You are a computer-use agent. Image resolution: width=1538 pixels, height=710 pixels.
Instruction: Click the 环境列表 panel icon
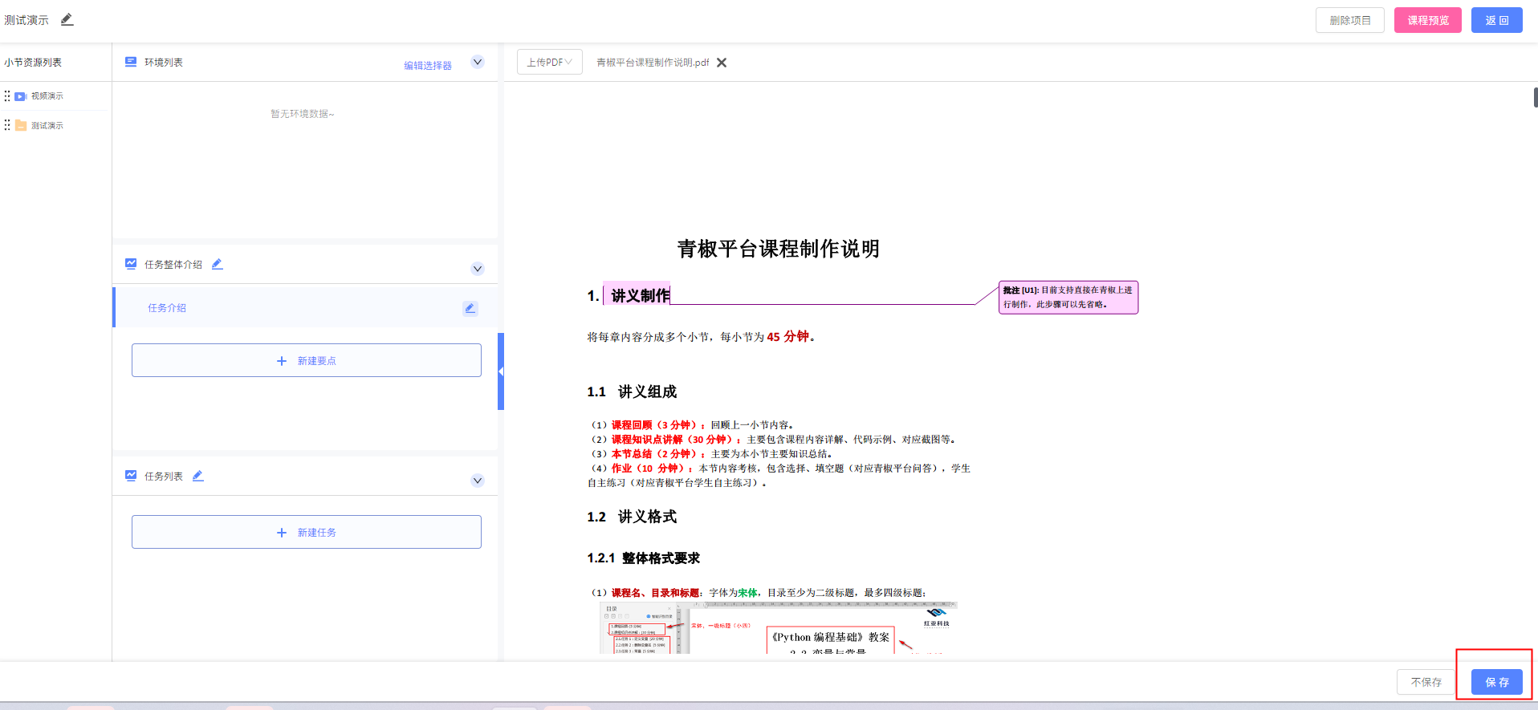click(131, 62)
